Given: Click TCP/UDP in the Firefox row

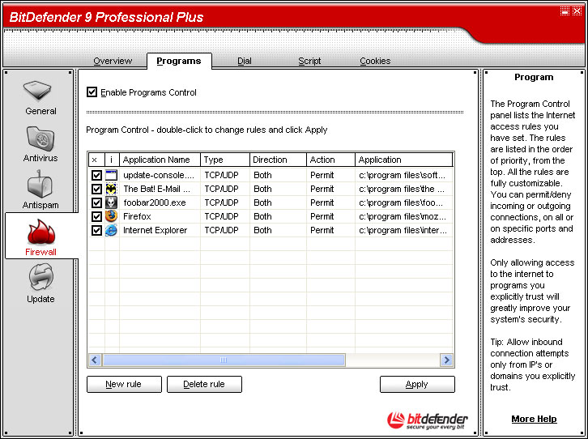Looking at the screenshot, I should tap(221, 216).
